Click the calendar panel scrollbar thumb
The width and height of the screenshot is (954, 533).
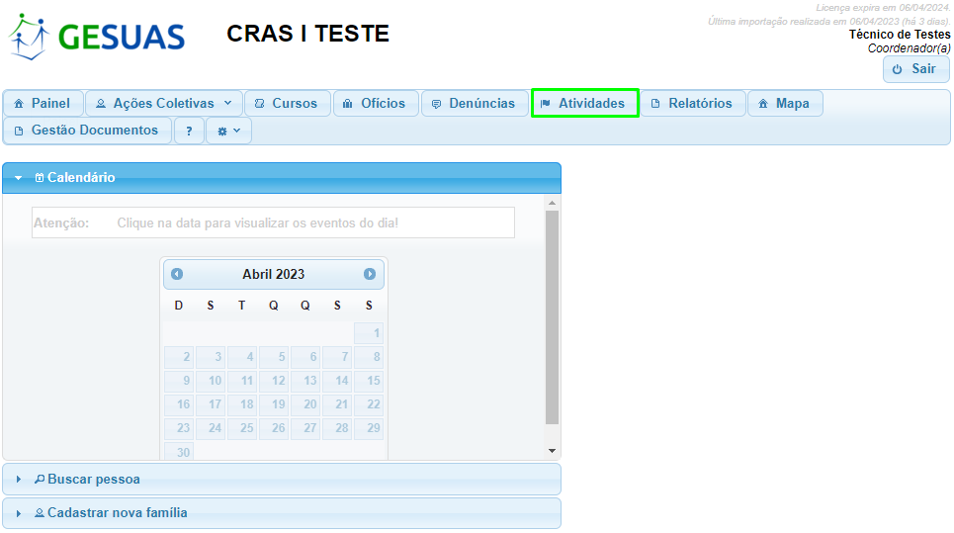(x=552, y=317)
